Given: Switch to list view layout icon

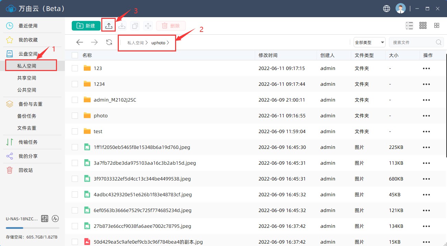Looking at the screenshot, I should (x=409, y=26).
